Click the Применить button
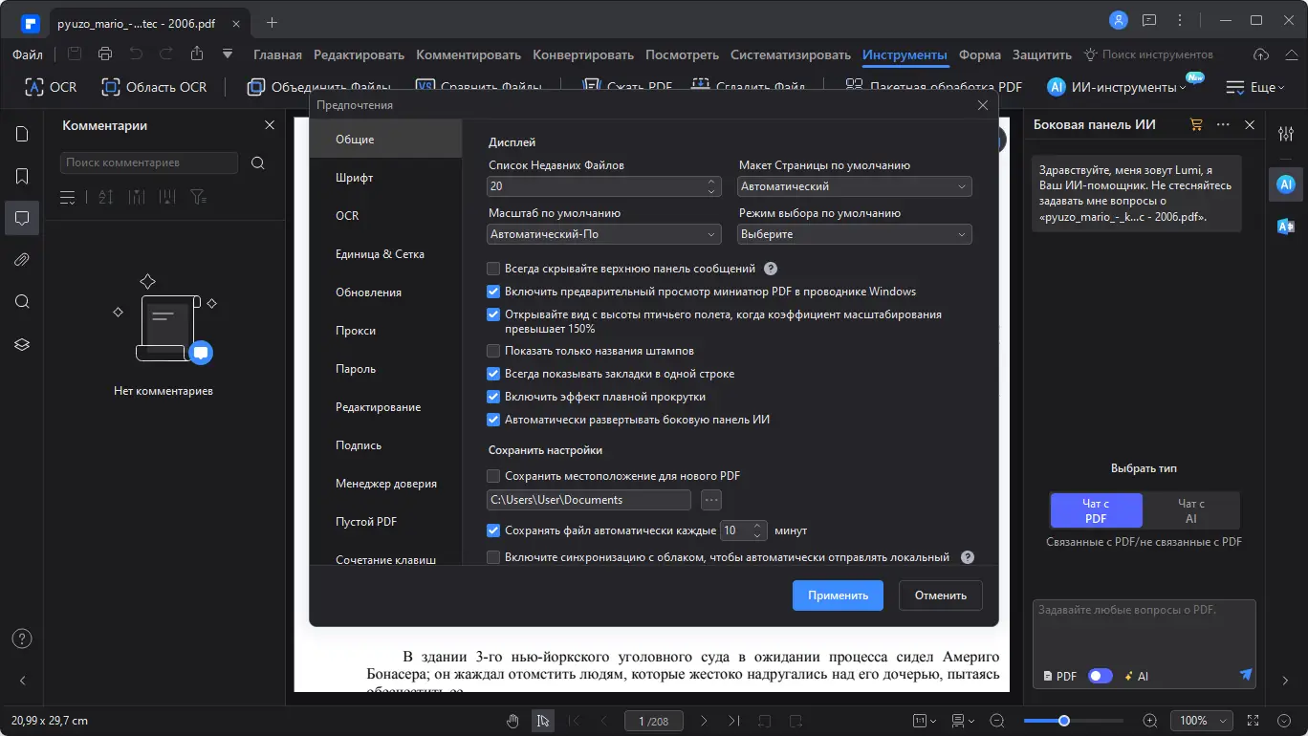Screen dimensions: 1308x736 point(837,595)
